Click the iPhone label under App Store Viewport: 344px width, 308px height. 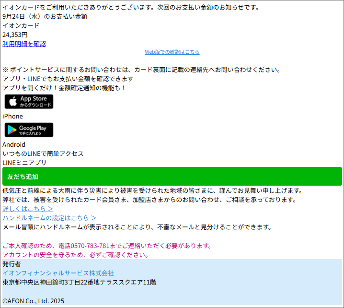(12, 116)
